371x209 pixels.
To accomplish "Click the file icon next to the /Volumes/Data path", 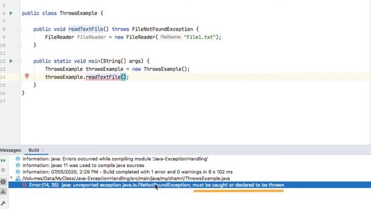I will 18,178.
